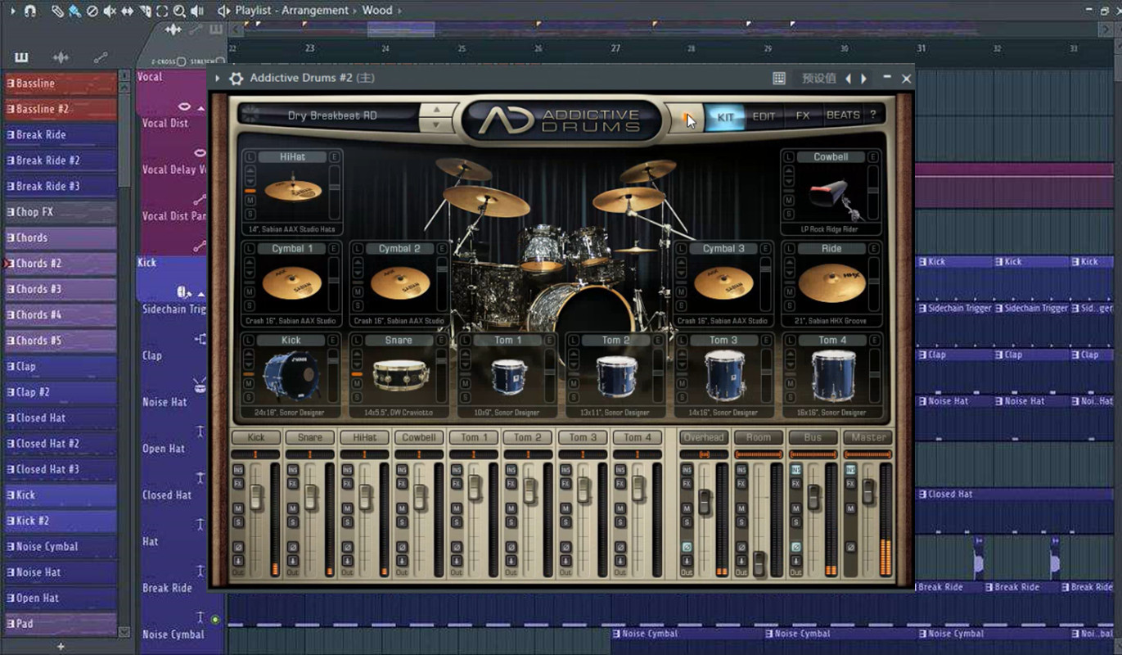This screenshot has width=1122, height=655.
Task: Select the Playback speaker tool in playlist toolbar
Action: tap(197, 11)
